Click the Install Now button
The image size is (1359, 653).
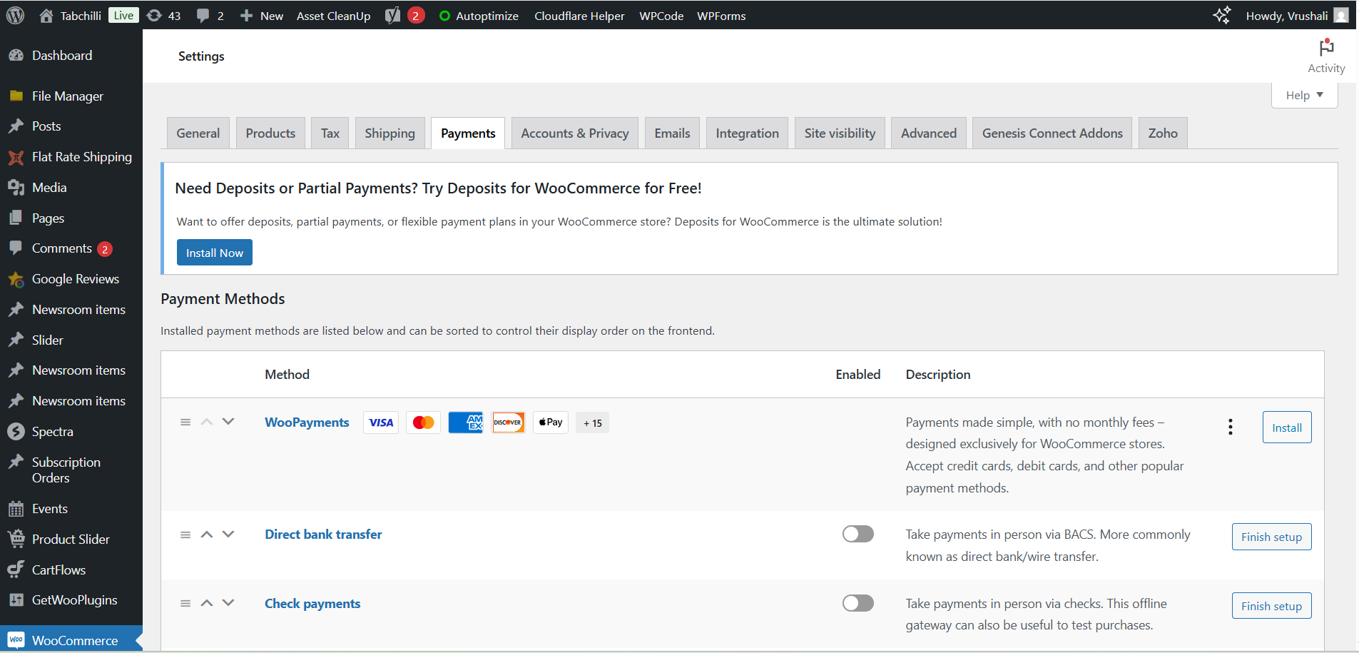(214, 253)
